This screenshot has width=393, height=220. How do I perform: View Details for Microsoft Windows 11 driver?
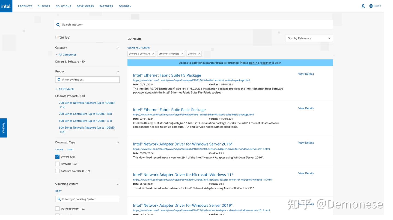306,173
